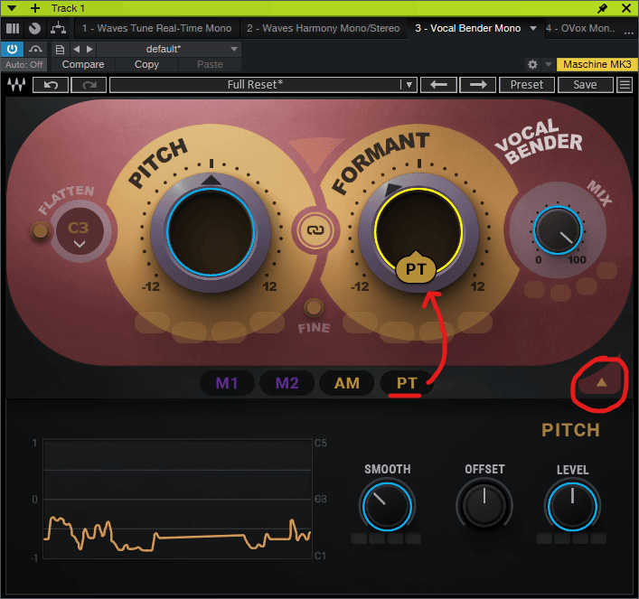Click the large Formant knob
639x599 pixels.
418,231
